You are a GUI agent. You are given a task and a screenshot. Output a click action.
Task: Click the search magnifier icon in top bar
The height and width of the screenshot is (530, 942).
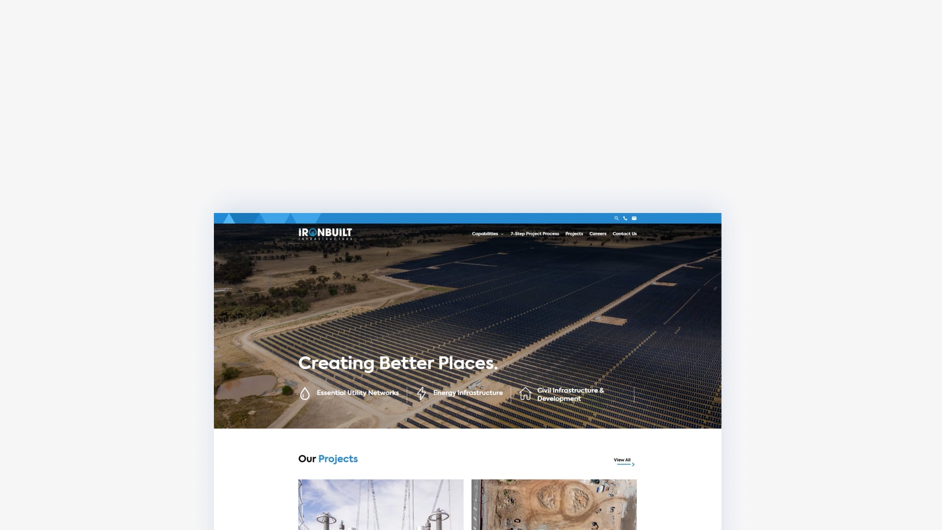pyautogui.click(x=617, y=218)
